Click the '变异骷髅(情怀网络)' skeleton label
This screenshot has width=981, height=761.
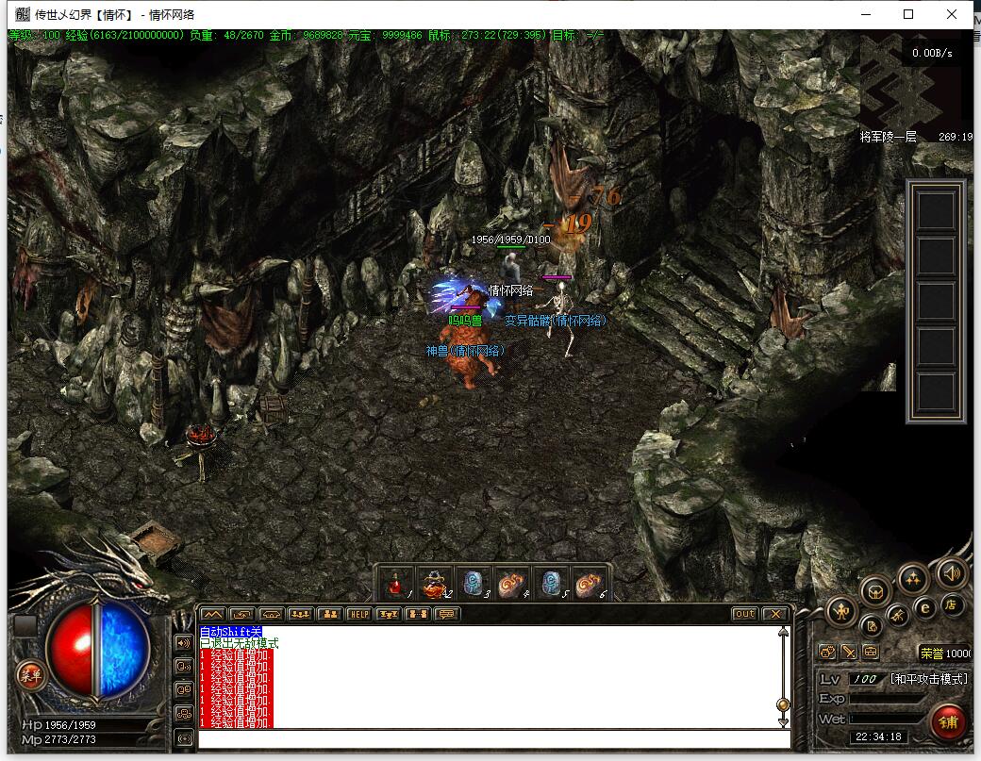pyautogui.click(x=556, y=321)
